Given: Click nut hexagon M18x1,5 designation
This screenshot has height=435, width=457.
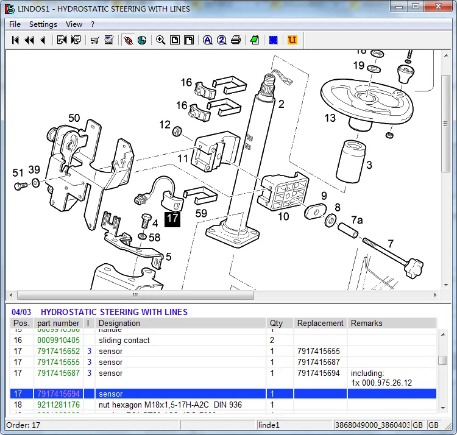Looking at the screenshot, I should click(170, 405).
